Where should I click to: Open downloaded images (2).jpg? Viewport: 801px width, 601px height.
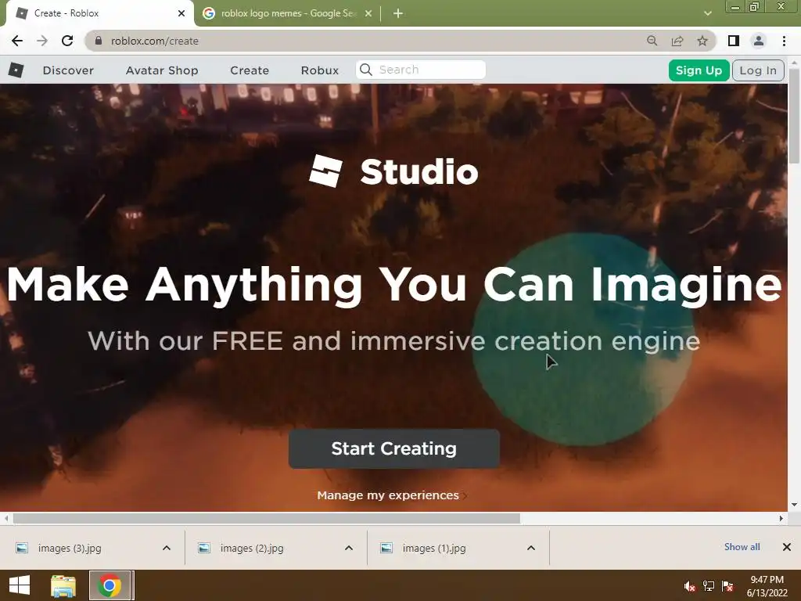pyautogui.click(x=252, y=548)
